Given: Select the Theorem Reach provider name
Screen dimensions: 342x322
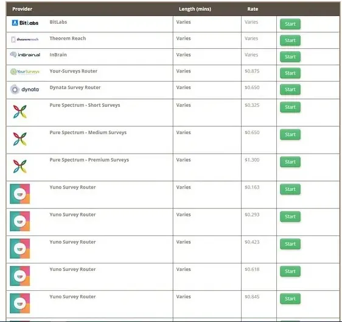Looking at the screenshot, I should [x=68, y=38].
